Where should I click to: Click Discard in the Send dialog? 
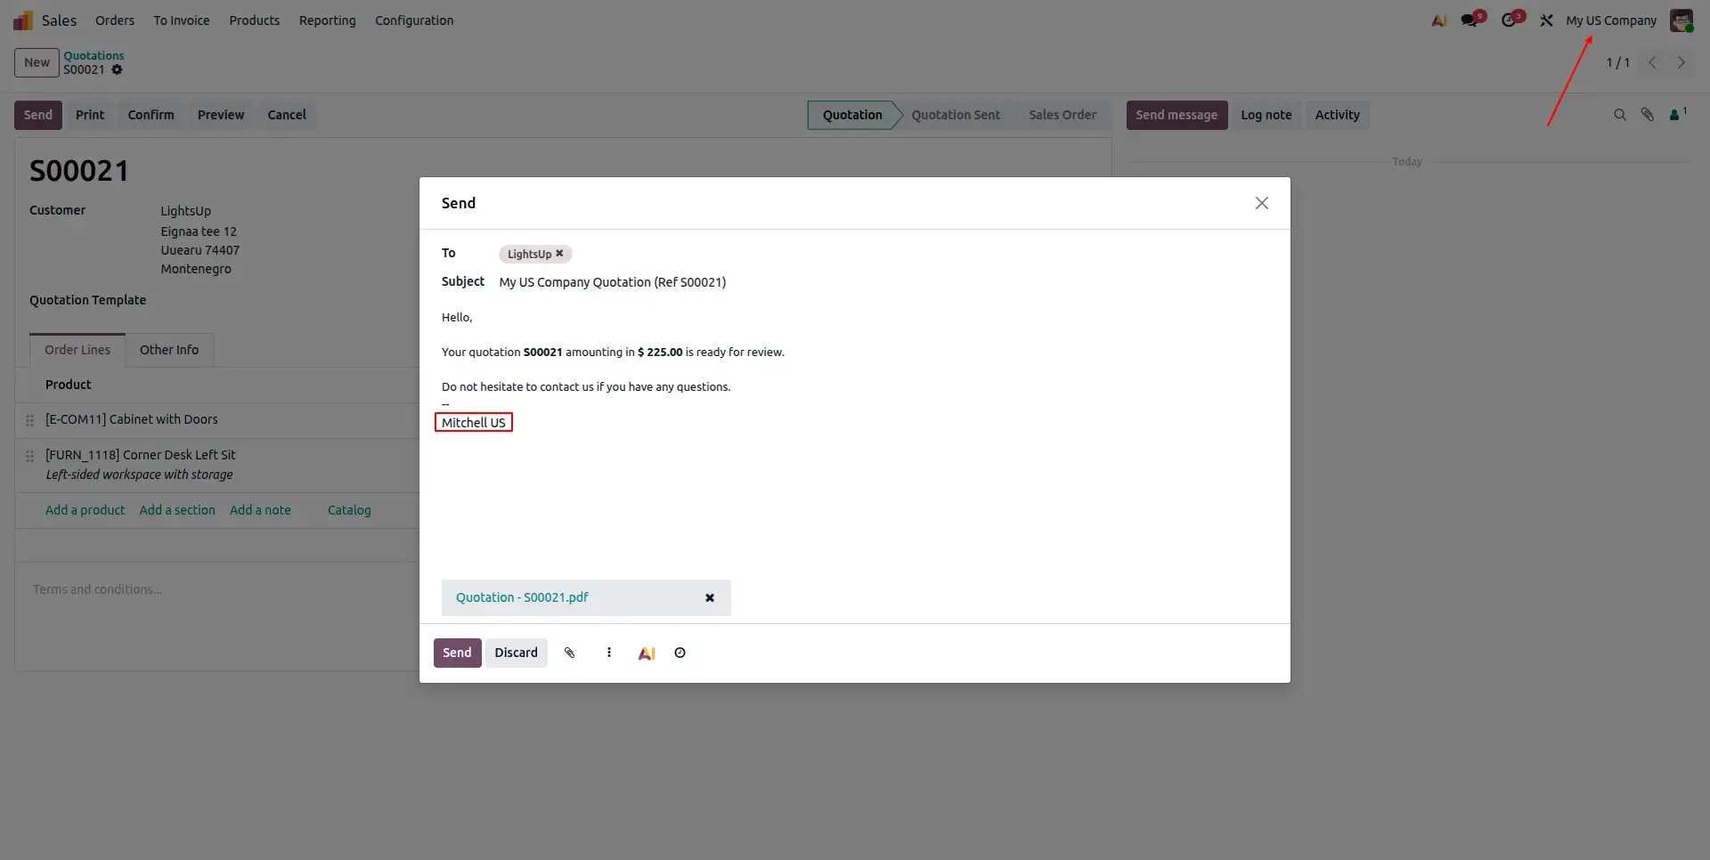[x=517, y=653]
